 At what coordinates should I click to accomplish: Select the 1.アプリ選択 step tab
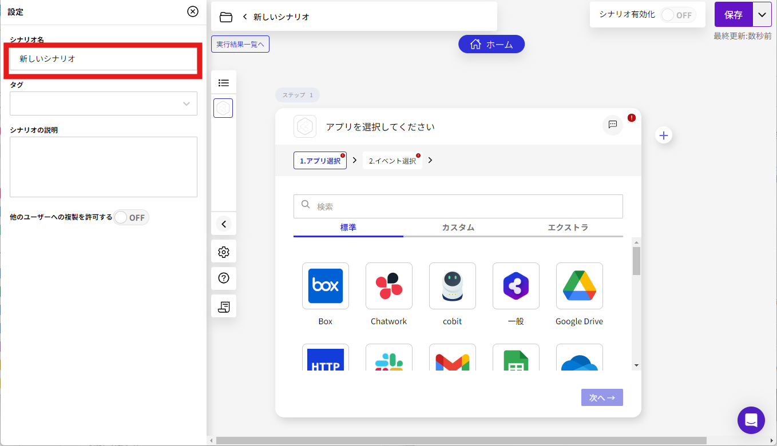(x=320, y=161)
